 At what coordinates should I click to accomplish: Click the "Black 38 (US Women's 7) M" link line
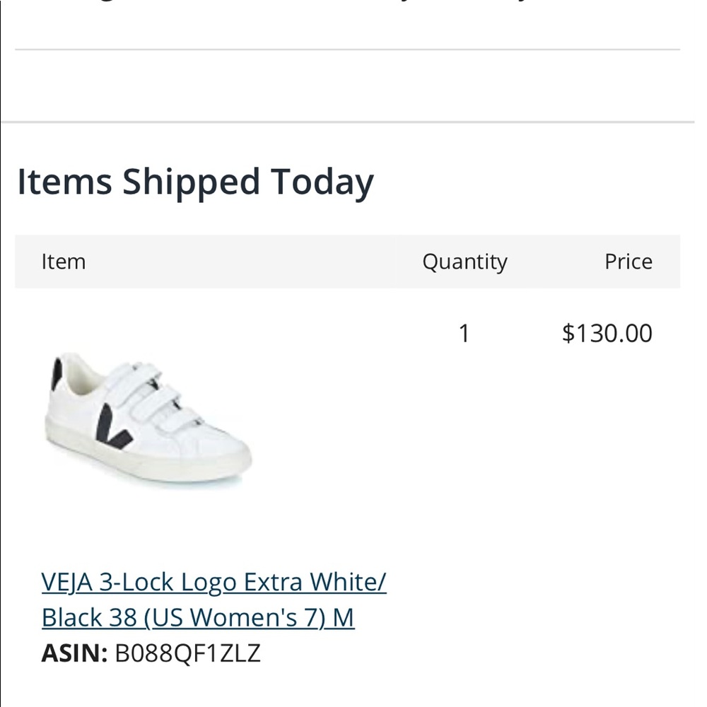tap(198, 617)
